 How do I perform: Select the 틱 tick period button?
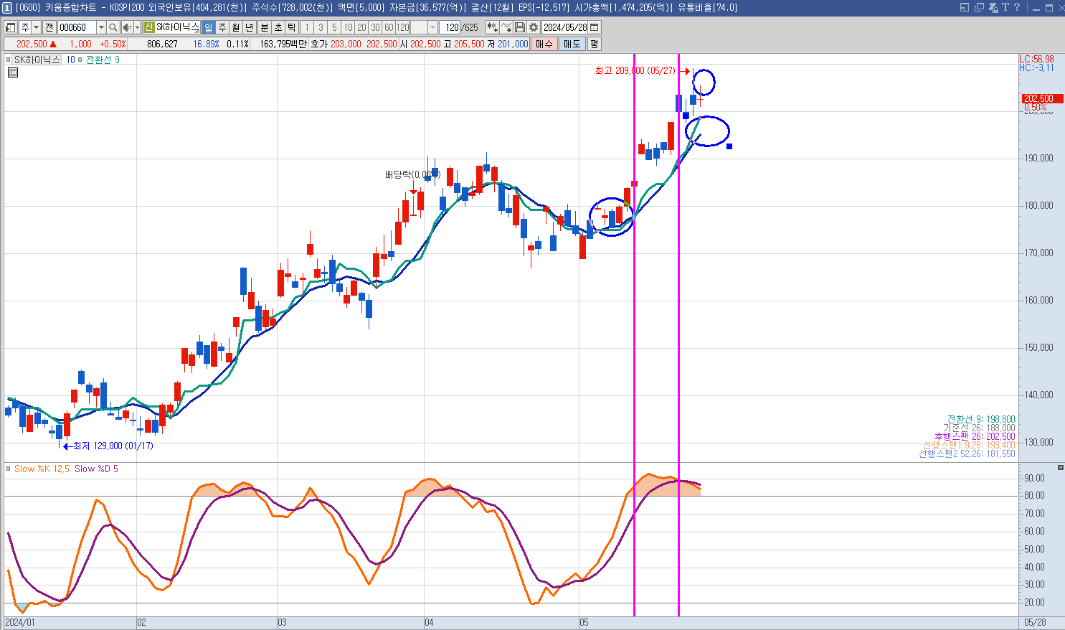292,27
